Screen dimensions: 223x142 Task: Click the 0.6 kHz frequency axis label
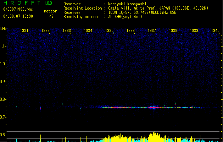point(3,135)
